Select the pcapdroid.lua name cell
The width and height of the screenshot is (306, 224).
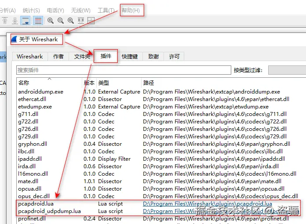[x=36, y=204]
